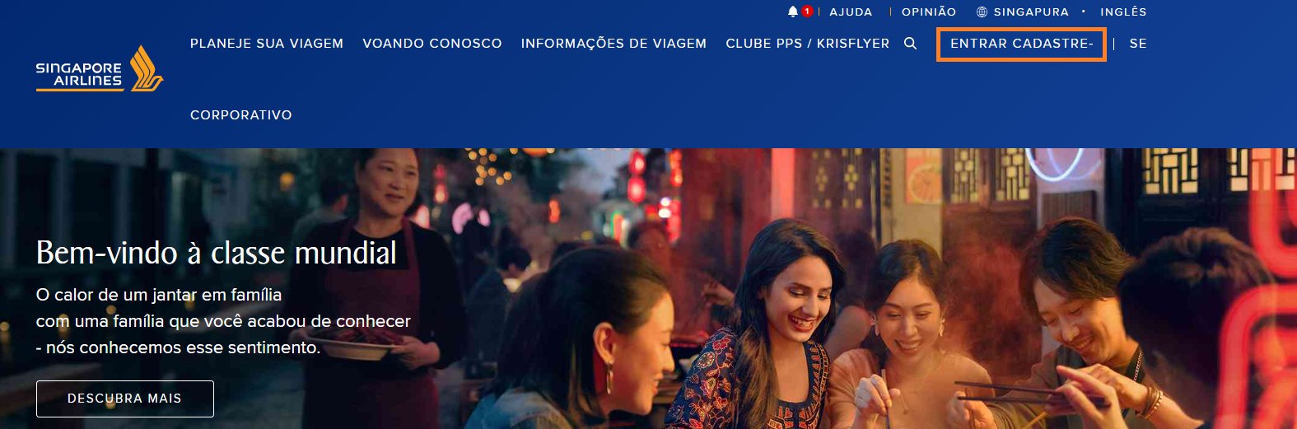Click the Bem-vindo à classe mundial headline
The width and height of the screenshot is (1297, 429).
click(x=217, y=253)
